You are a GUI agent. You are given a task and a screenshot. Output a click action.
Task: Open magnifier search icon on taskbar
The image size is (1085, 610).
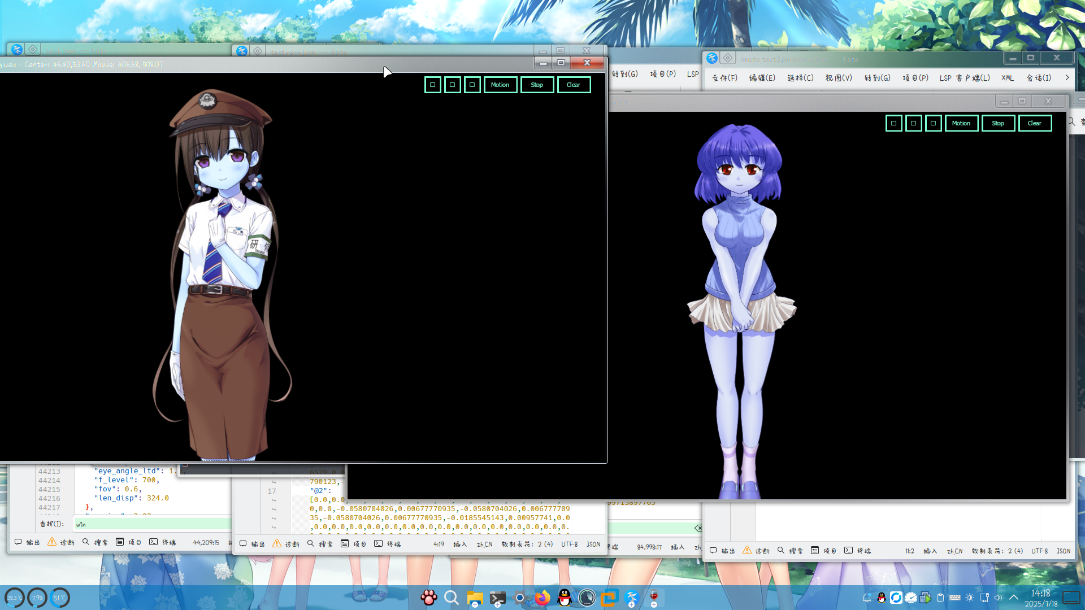pyautogui.click(x=452, y=597)
